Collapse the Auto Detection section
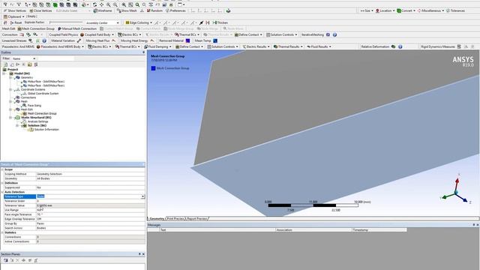The width and height of the screenshot is (480, 270). tap(2, 192)
